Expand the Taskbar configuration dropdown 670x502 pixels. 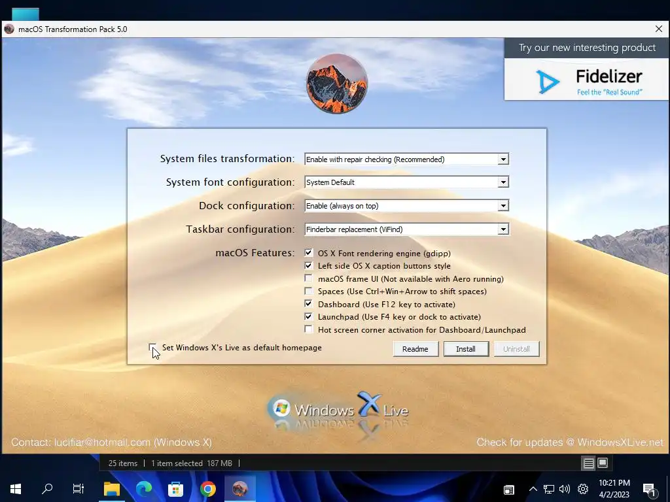coord(406,229)
